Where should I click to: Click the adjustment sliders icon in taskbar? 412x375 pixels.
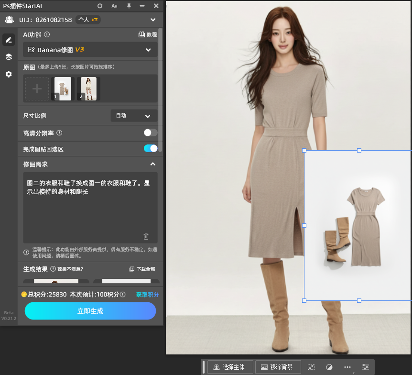coord(366,367)
